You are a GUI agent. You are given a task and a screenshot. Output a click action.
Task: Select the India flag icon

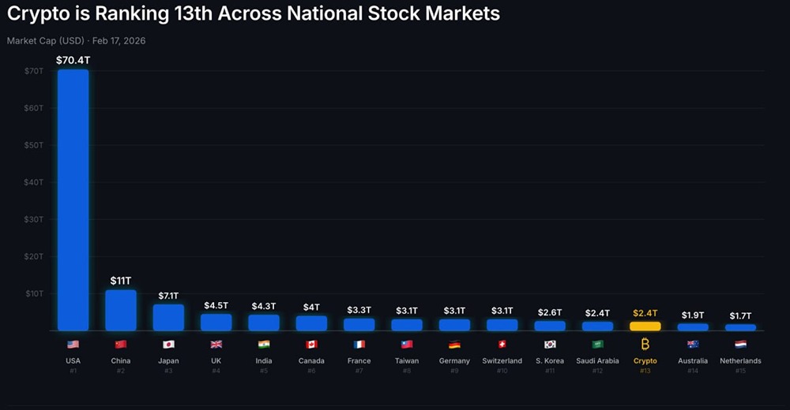pos(264,345)
